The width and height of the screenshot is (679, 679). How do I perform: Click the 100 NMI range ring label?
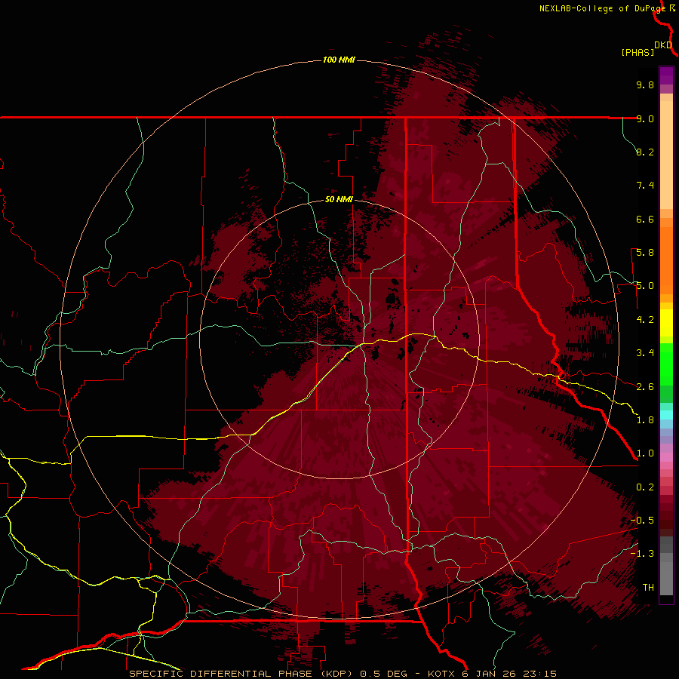tap(339, 60)
